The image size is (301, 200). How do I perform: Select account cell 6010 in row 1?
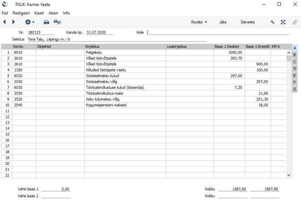coord(24,52)
